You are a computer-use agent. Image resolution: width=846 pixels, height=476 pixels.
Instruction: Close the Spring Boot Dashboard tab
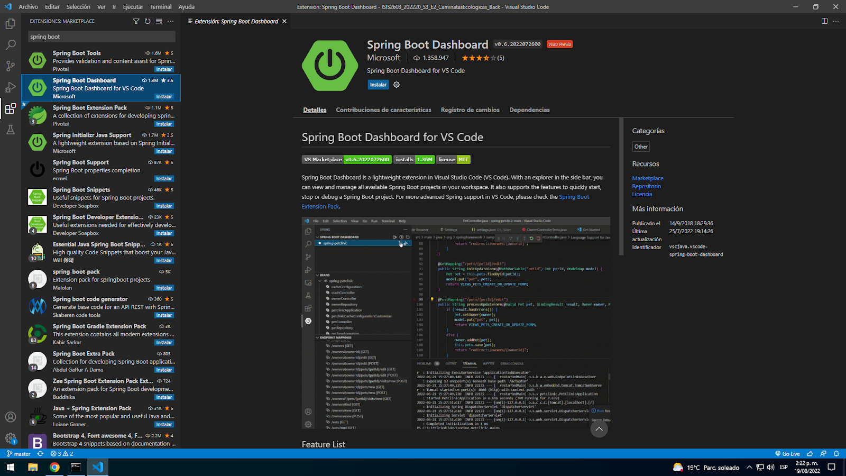(284, 21)
